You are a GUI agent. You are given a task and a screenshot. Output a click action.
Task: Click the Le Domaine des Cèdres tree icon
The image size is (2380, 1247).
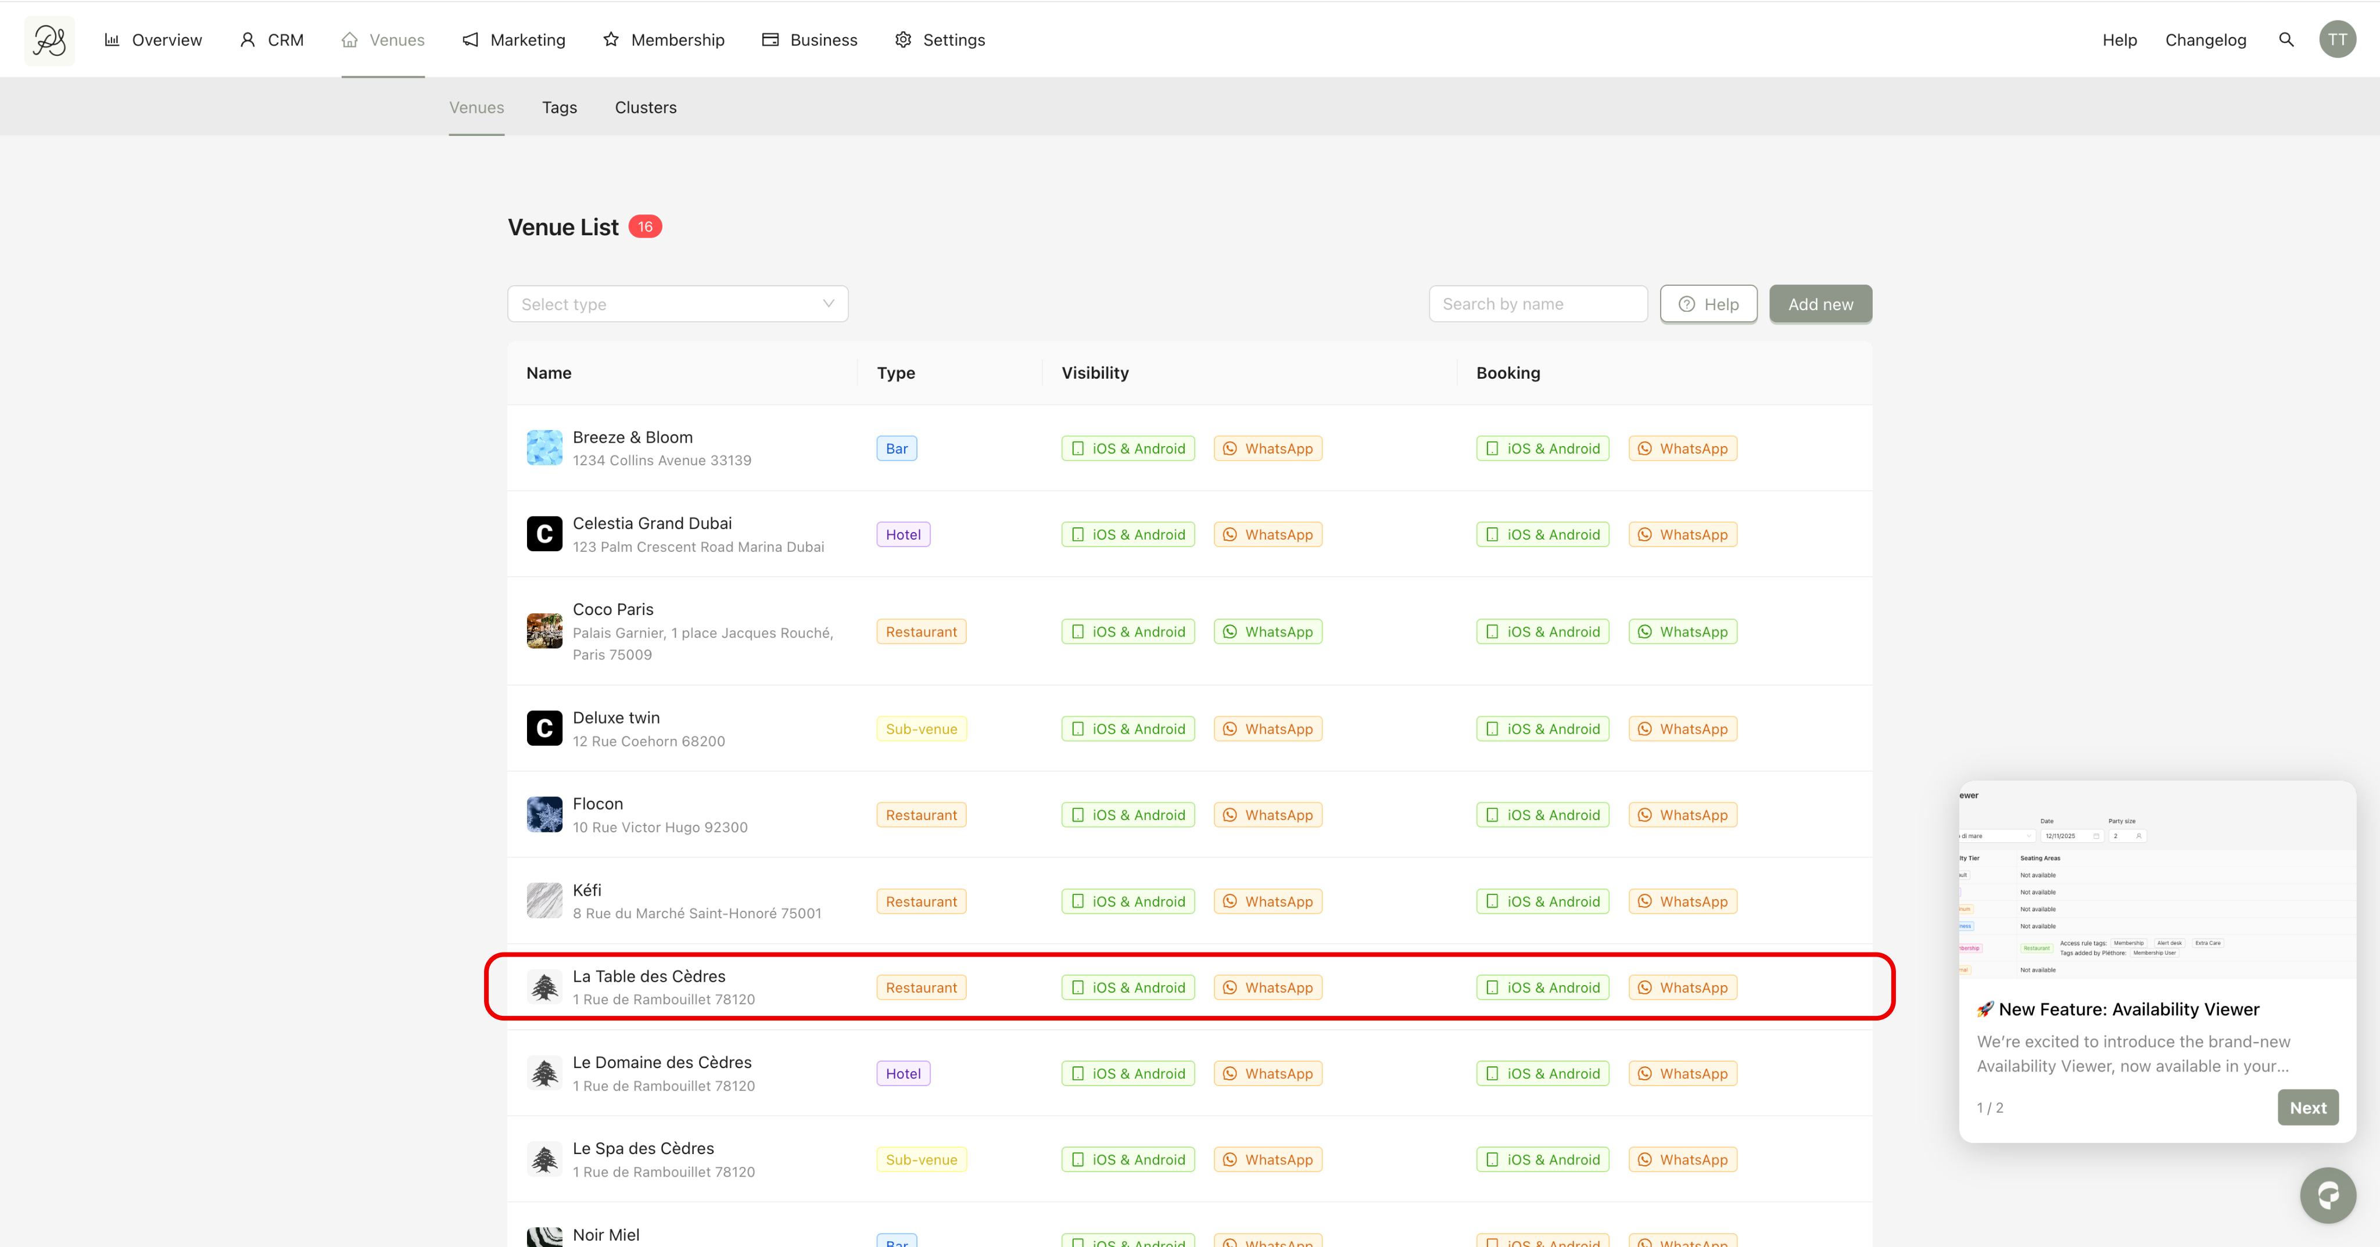point(544,1073)
